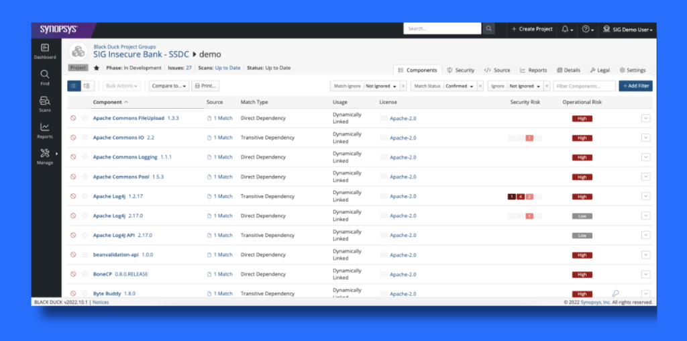Open Ignore Not Ignored dropdown

pyautogui.click(x=525, y=86)
